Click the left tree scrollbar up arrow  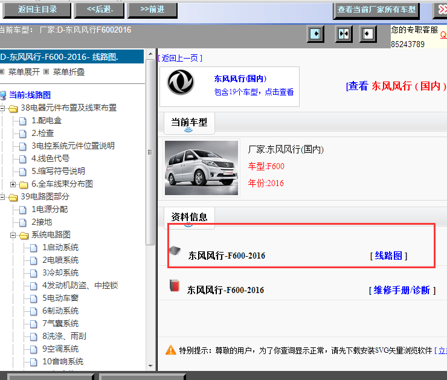[x=150, y=54]
